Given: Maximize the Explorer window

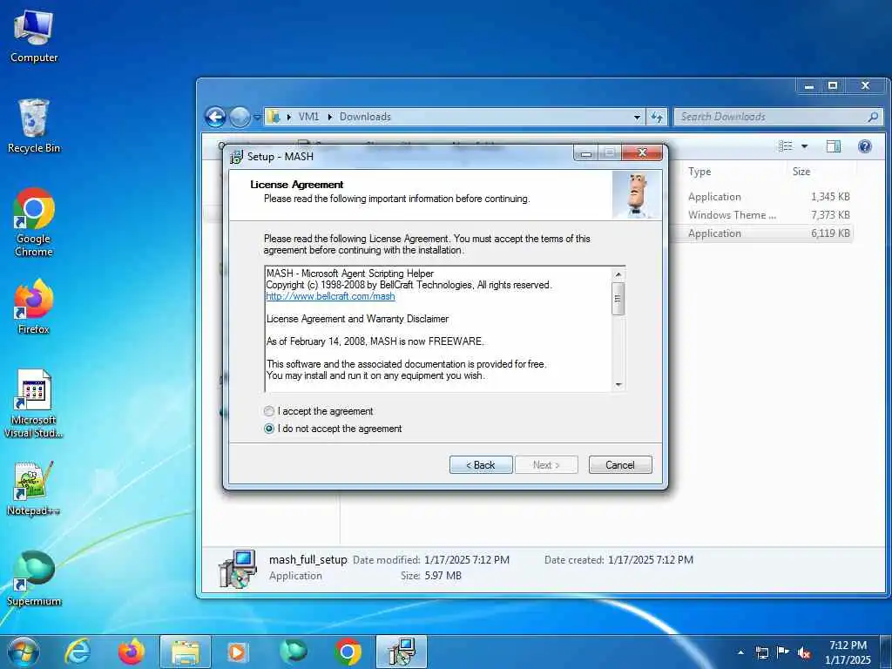Looking at the screenshot, I should 833,86.
